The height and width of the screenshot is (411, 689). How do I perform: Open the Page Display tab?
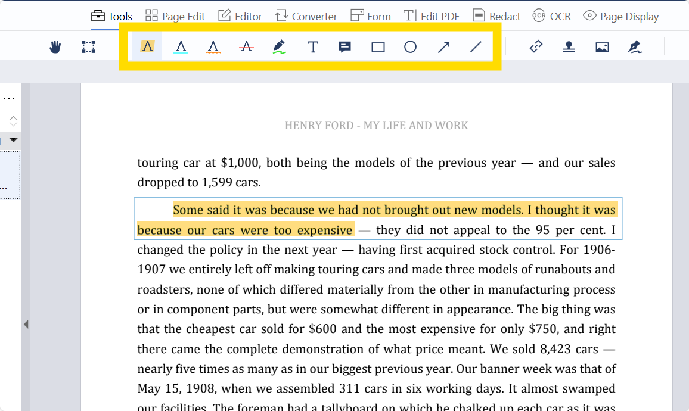(620, 16)
